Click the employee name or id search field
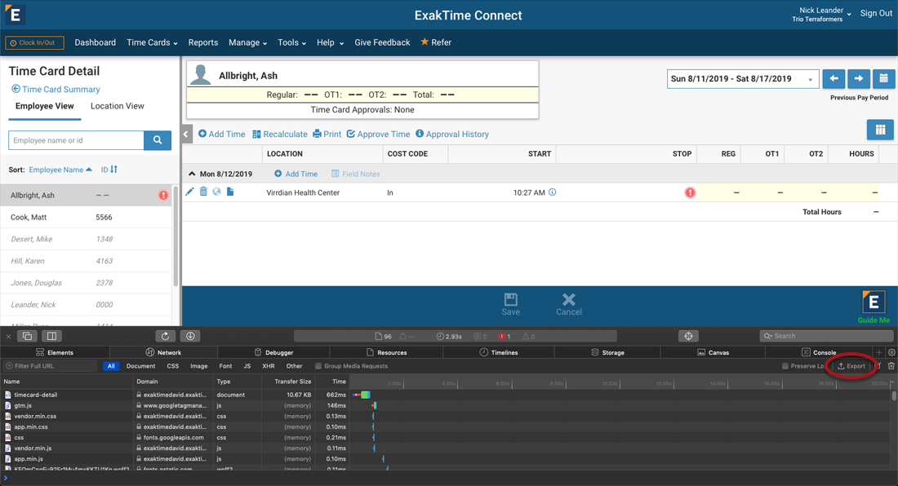The image size is (898, 486). [x=76, y=140]
